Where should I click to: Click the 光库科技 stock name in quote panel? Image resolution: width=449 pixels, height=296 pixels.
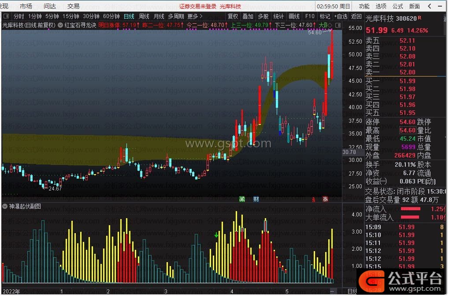point(380,18)
